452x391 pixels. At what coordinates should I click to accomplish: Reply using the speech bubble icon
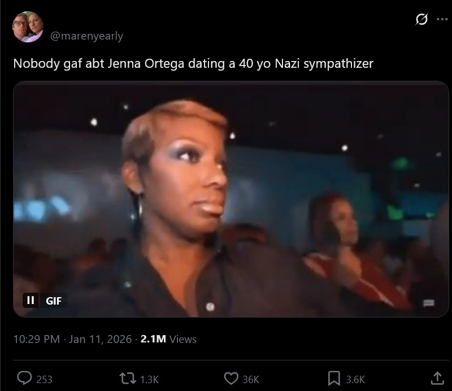pos(24,378)
